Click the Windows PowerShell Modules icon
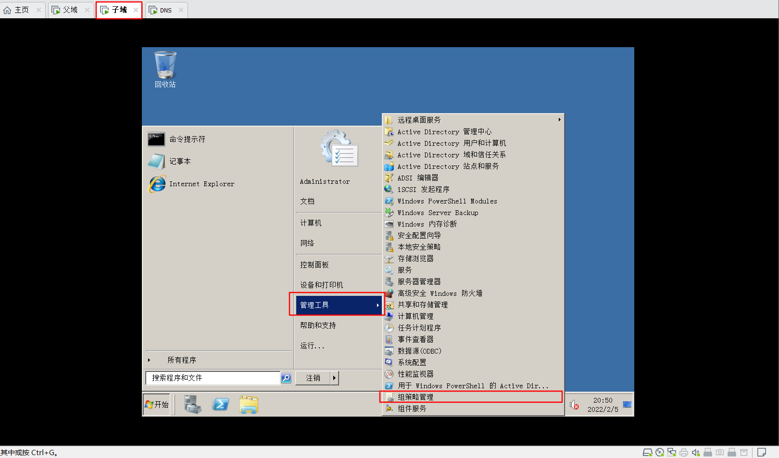Screen dimensions: 779x458 click(x=389, y=201)
